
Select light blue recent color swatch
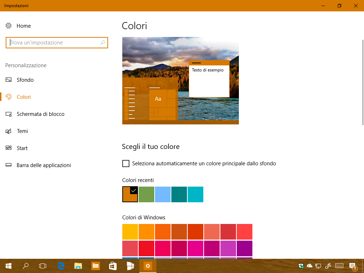click(163, 194)
